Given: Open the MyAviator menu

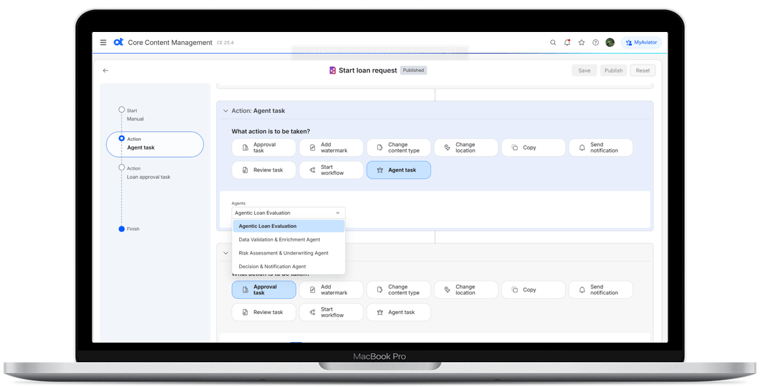Looking at the screenshot, I should point(641,42).
